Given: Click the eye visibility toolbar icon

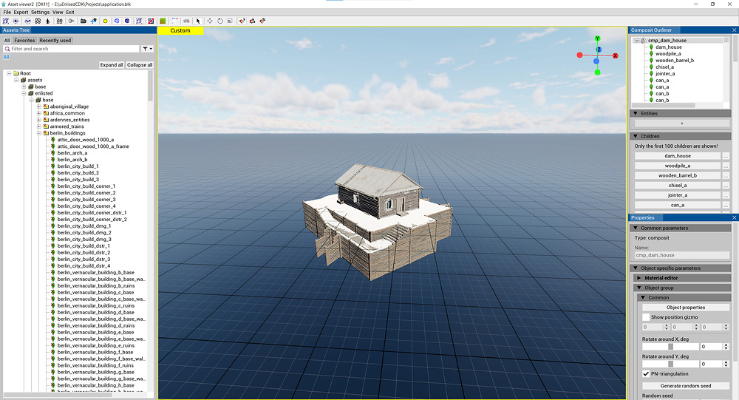Looking at the screenshot, I should 16,21.
